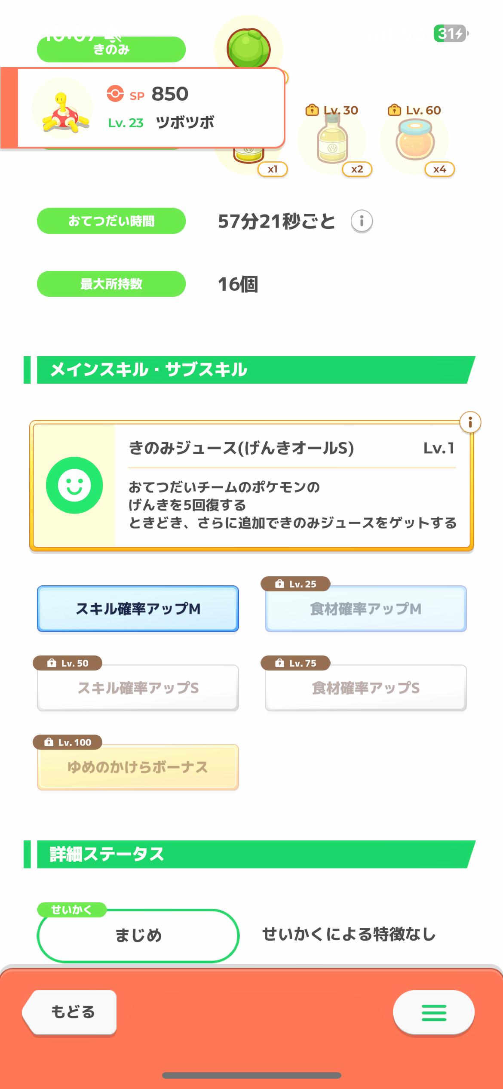Tap locked Lv. 50 スキル確率アップS sub skill
Viewport: 503px width, 1089px height.
click(138, 688)
